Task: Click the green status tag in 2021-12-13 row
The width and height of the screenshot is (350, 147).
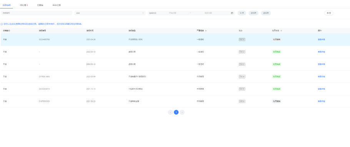Action: [x=277, y=89]
